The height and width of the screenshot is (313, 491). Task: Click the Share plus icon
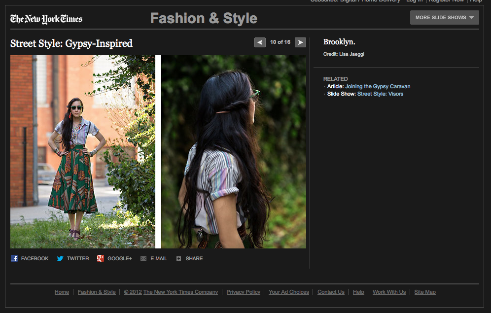tap(178, 259)
